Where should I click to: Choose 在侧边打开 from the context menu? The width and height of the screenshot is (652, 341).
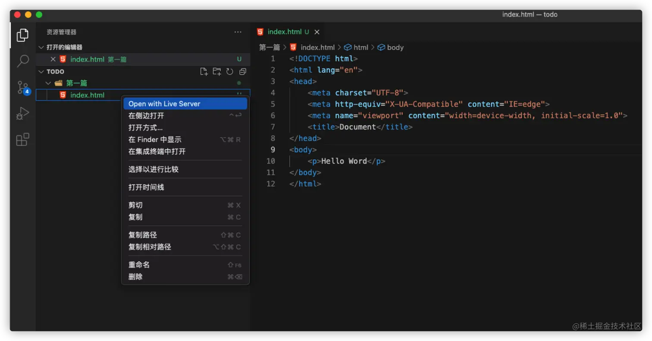[x=185, y=116]
